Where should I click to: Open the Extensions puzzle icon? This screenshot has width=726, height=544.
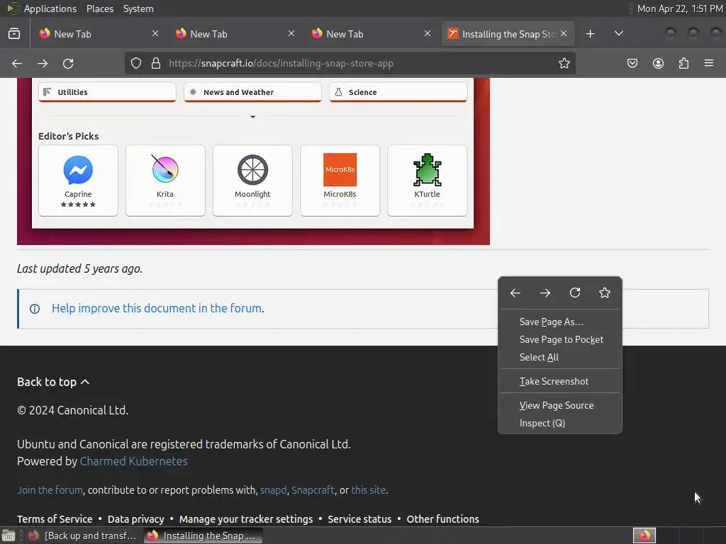683,63
